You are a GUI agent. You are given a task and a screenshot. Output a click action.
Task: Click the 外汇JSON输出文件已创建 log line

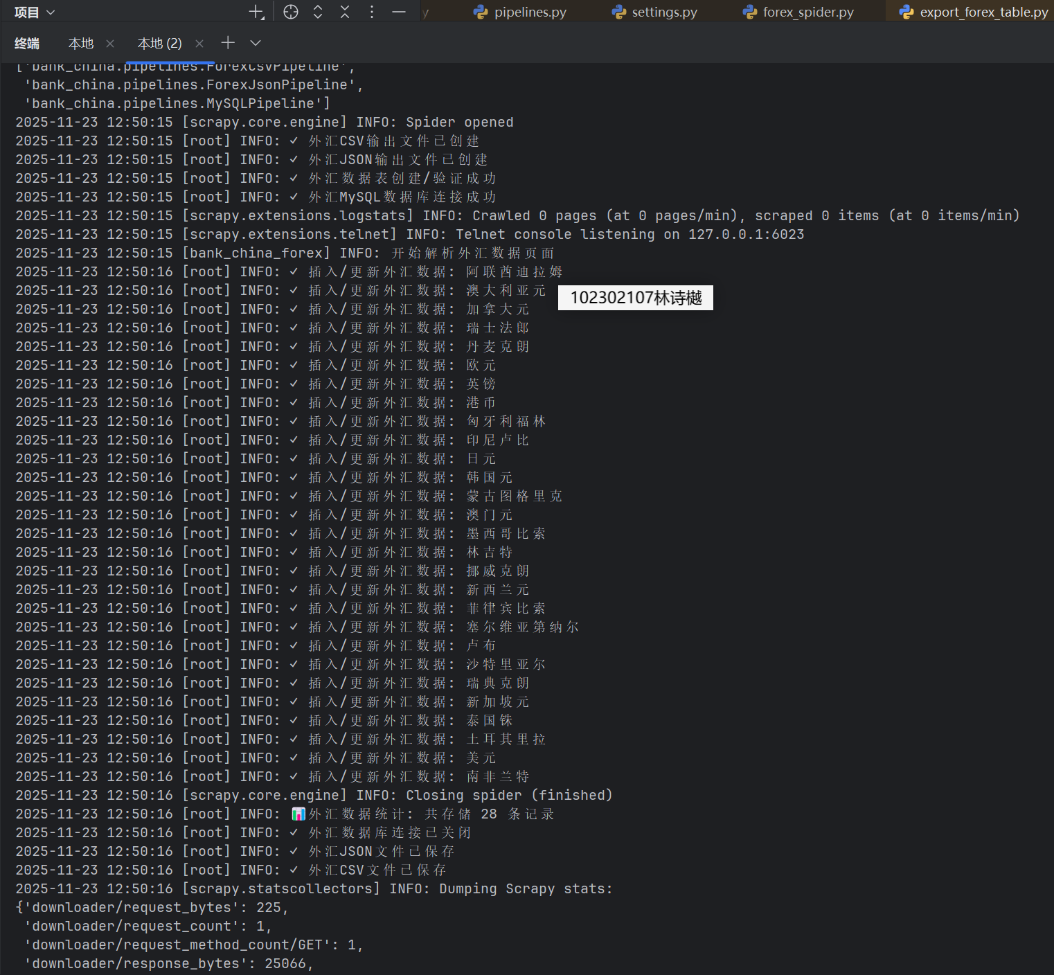[x=252, y=159]
